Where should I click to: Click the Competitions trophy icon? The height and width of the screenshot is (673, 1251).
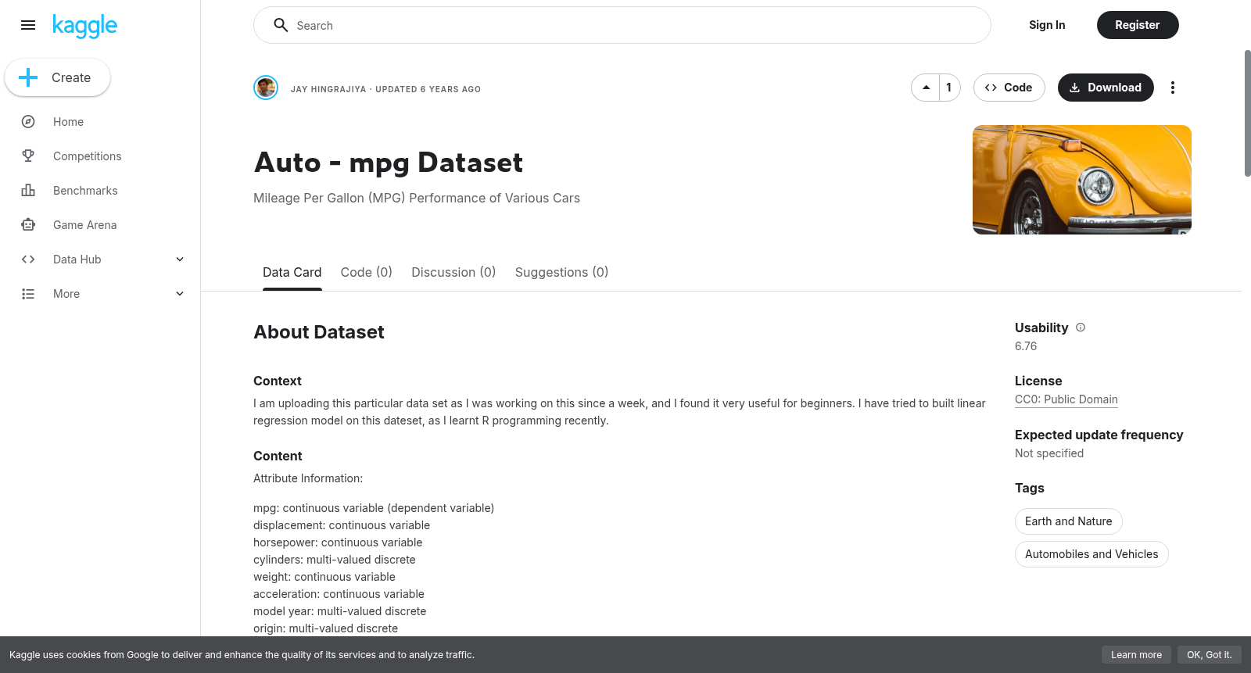[x=28, y=156]
